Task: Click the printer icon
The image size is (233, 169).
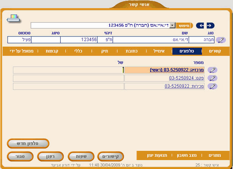Action: [x=13, y=18]
